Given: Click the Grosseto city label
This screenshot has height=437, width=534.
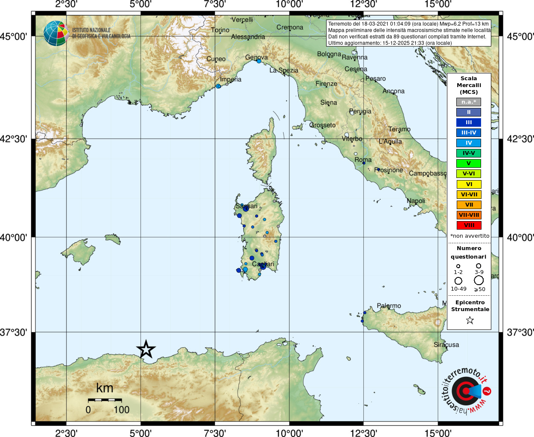Looking at the screenshot, I should 323,125.
